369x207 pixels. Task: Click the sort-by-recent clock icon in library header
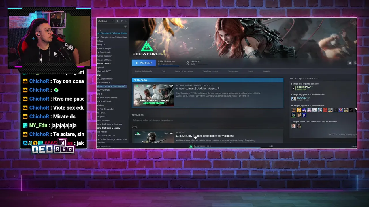[x=122, y=21]
